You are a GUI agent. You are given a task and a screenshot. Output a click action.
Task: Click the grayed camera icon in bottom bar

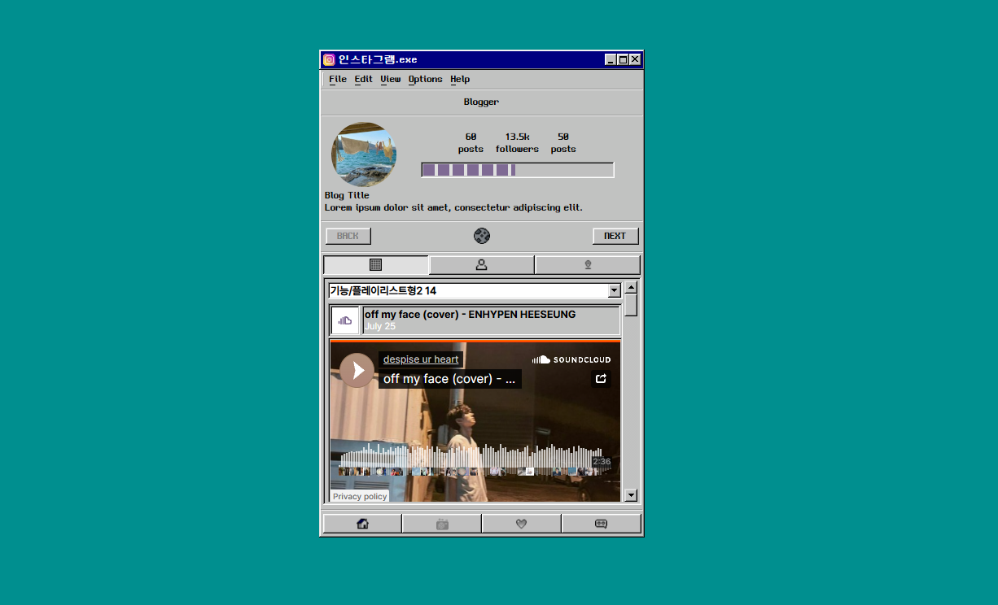tap(442, 524)
